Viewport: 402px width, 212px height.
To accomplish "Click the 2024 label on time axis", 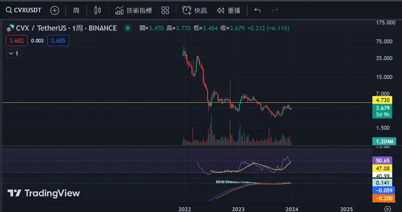I will 292,209.
